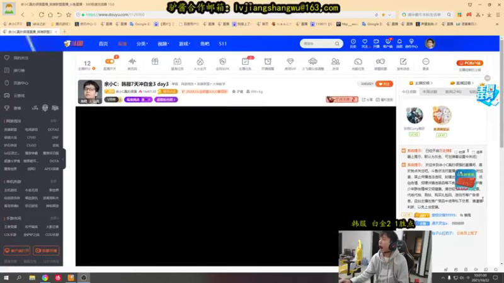The image size is (504, 283).
Task: Click the 我要开播 sidebar button
Action: [46, 250]
